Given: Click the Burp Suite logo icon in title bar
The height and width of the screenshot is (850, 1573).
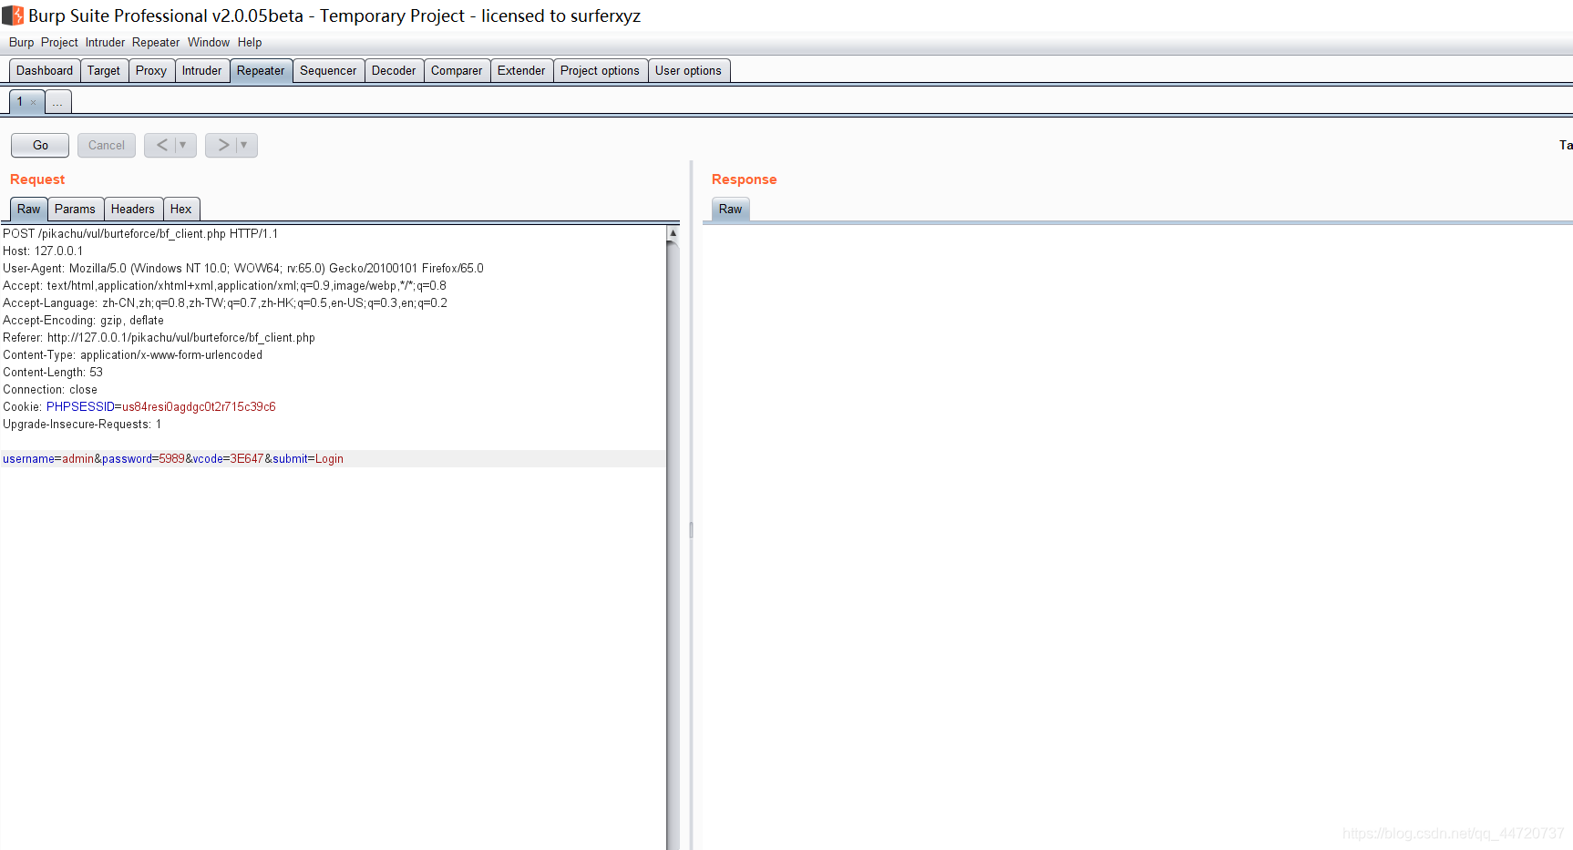Looking at the screenshot, I should tap(13, 15).
